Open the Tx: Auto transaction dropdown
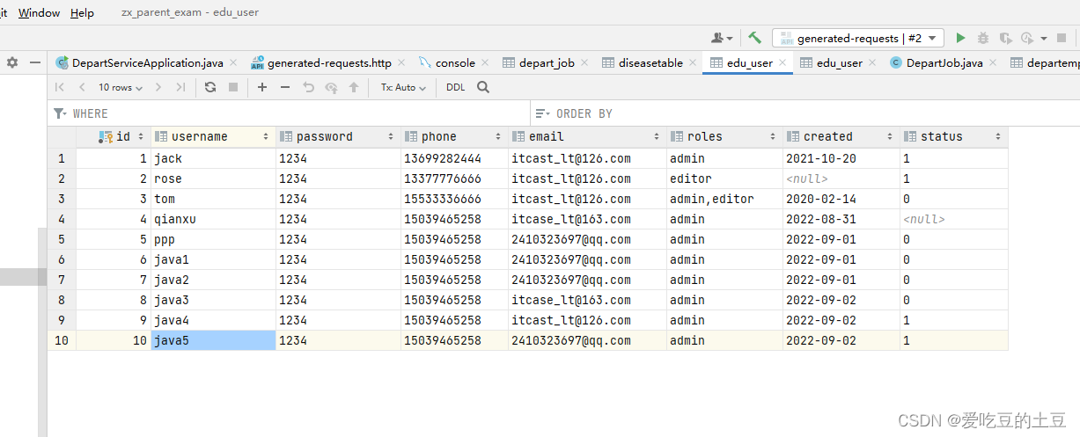This screenshot has width=1080, height=437. (403, 87)
